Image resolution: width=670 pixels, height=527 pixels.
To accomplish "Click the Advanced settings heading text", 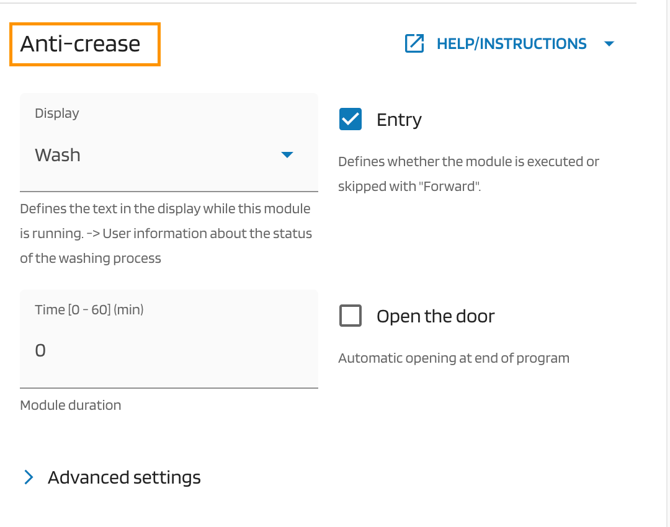I will click(124, 477).
